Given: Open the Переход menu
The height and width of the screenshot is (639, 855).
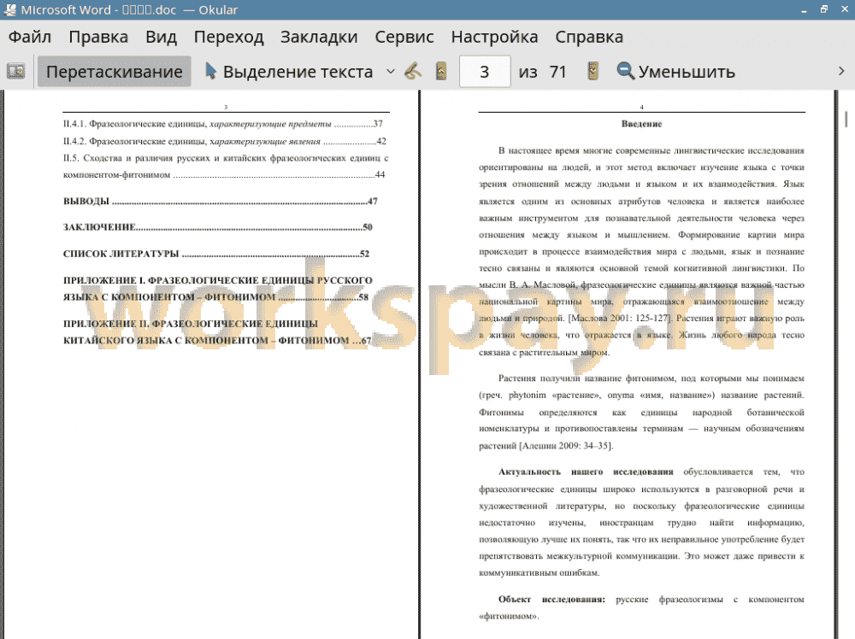Looking at the screenshot, I should pos(229,37).
